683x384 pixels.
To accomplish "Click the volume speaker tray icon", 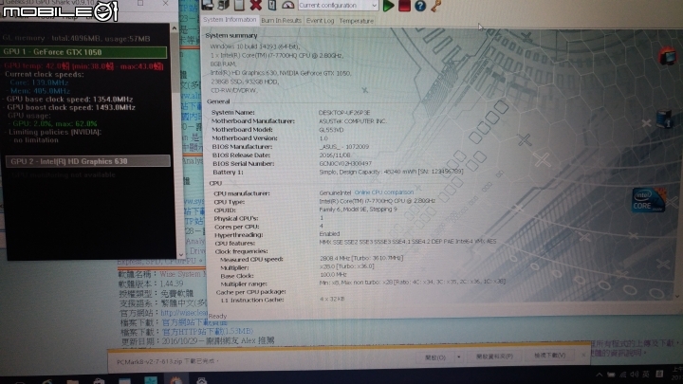I will coord(635,375).
